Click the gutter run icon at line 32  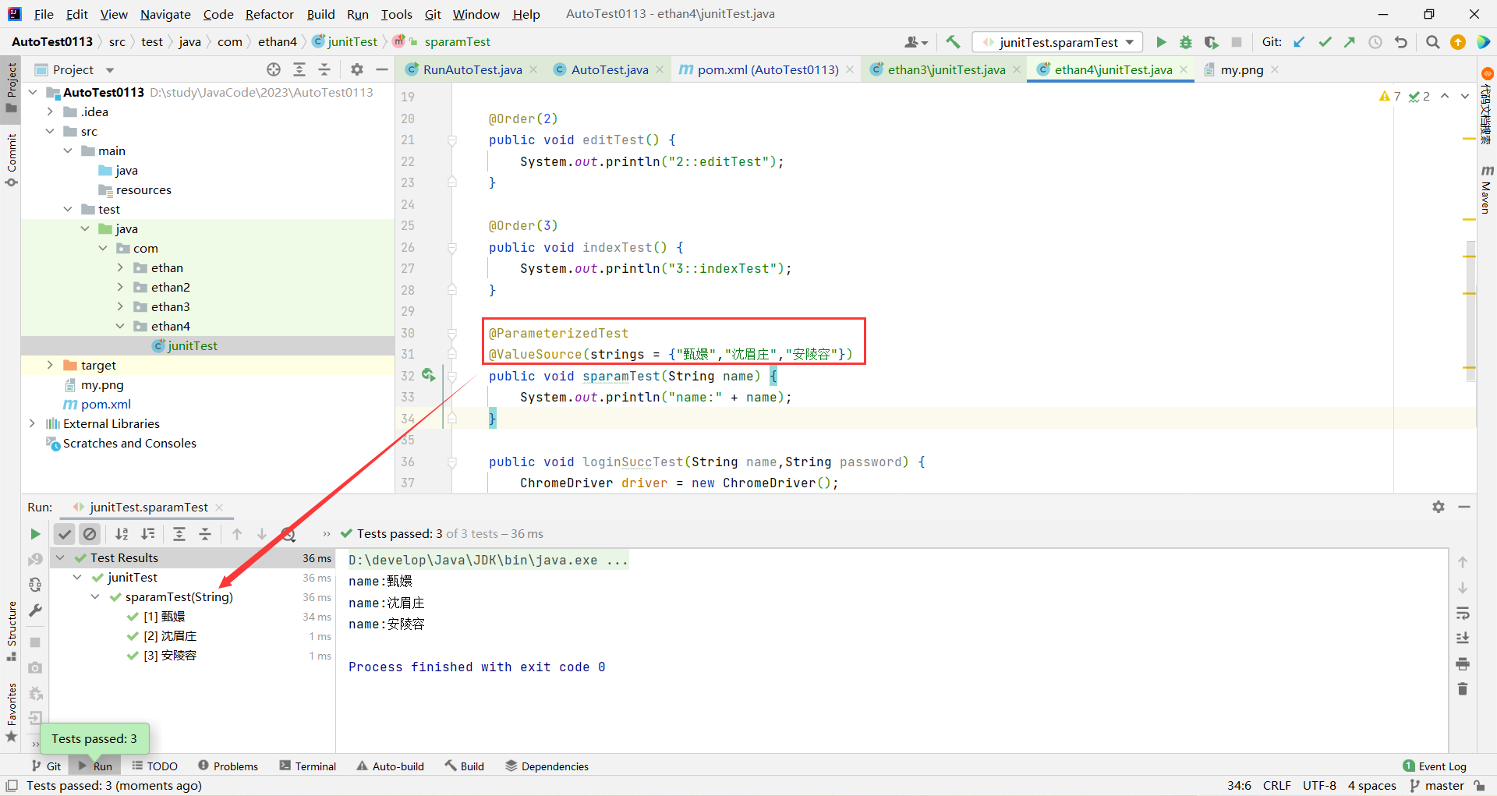pos(428,375)
